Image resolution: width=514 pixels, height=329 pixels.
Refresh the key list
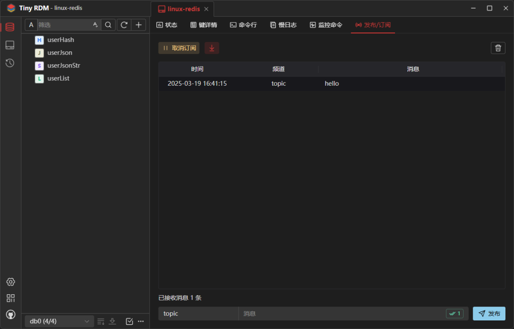click(124, 24)
